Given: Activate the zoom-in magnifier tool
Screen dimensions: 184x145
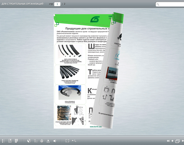Looking at the screenshot, I should [74, 141].
